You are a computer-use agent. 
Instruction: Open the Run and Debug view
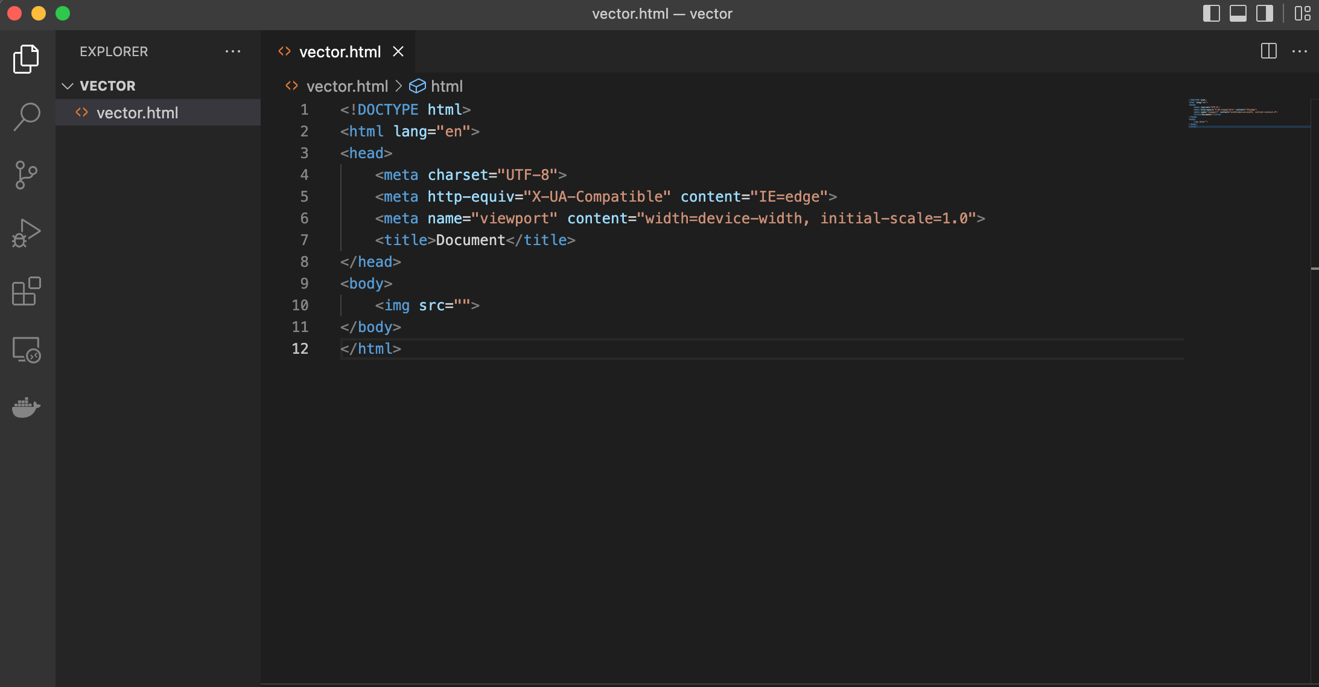point(26,234)
